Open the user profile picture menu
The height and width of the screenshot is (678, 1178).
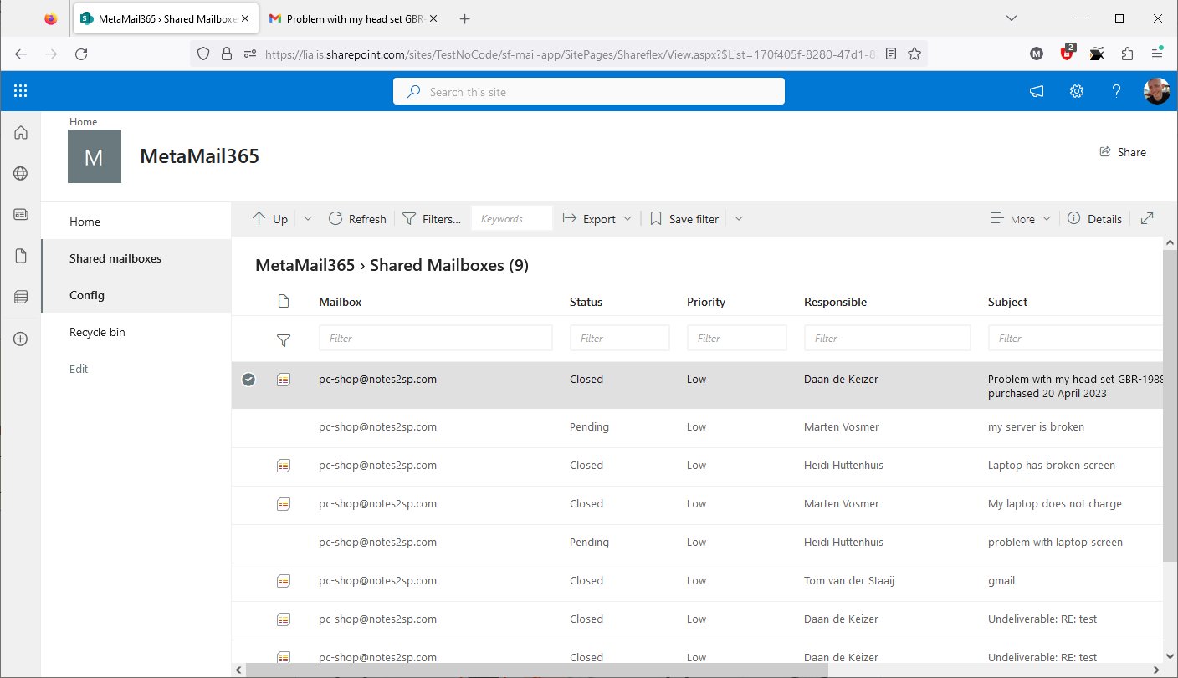pos(1156,91)
